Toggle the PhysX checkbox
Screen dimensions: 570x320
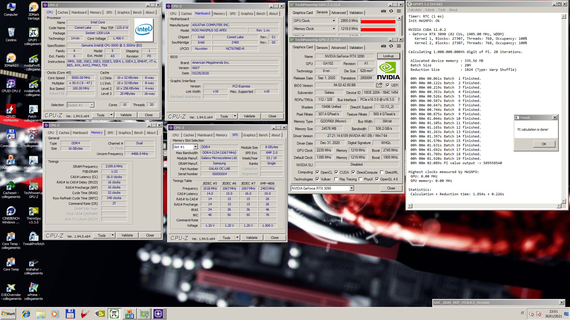(360, 179)
